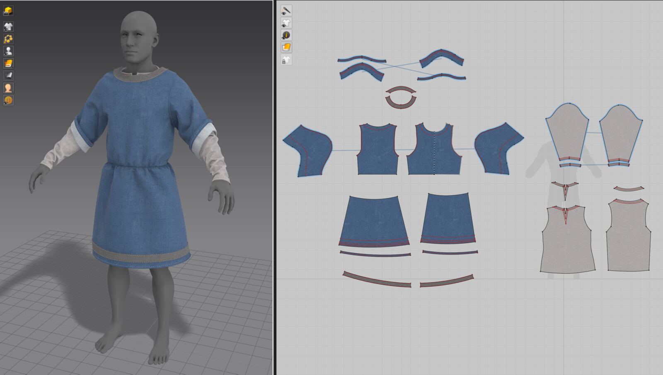
Task: Open the orange fabric texture surface icon
Action: 8,63
